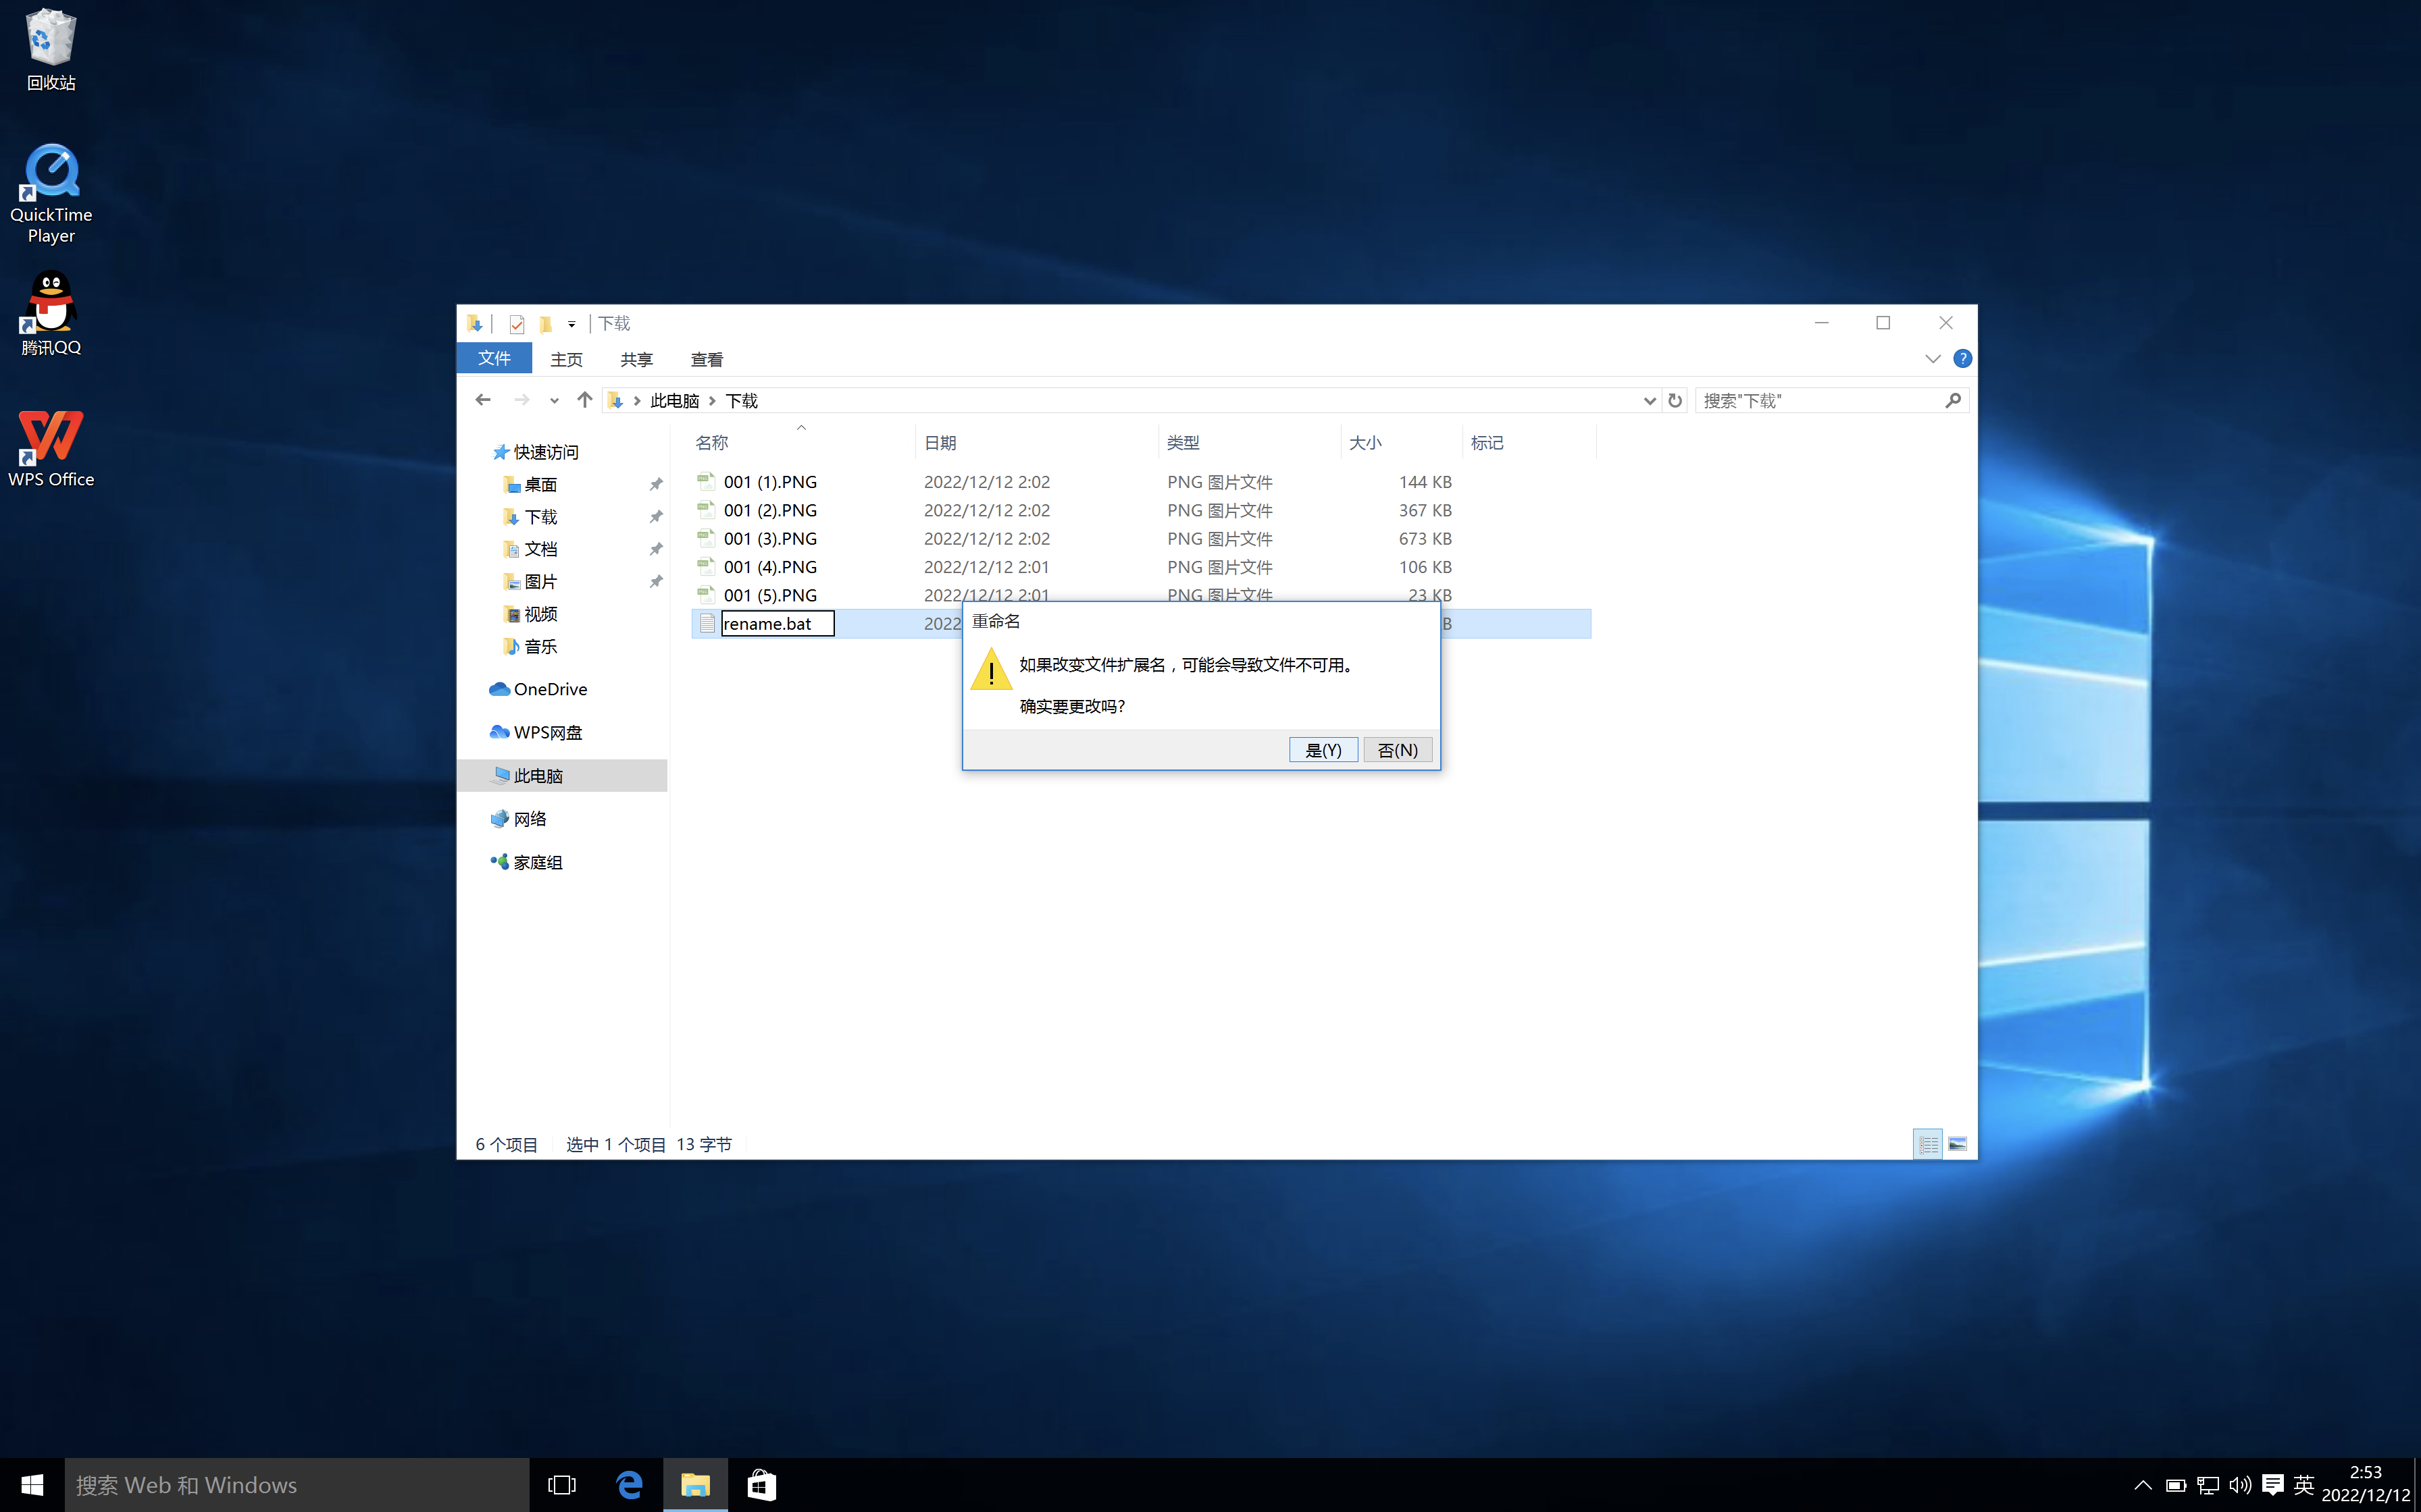Click the Up directory arrow

tap(584, 400)
